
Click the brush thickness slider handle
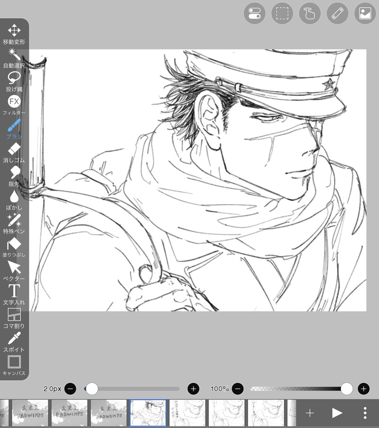(x=92, y=389)
